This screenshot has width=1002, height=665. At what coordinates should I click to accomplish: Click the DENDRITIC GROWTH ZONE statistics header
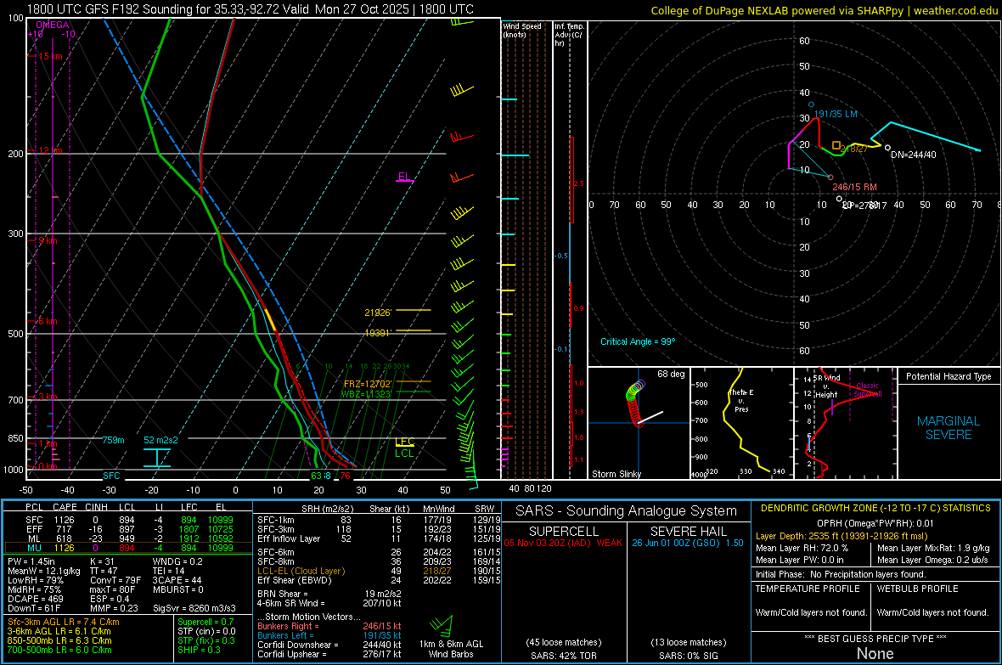[x=875, y=509]
